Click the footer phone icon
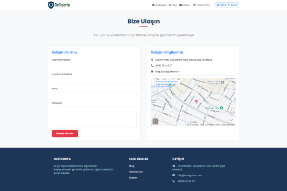 tap(174, 181)
